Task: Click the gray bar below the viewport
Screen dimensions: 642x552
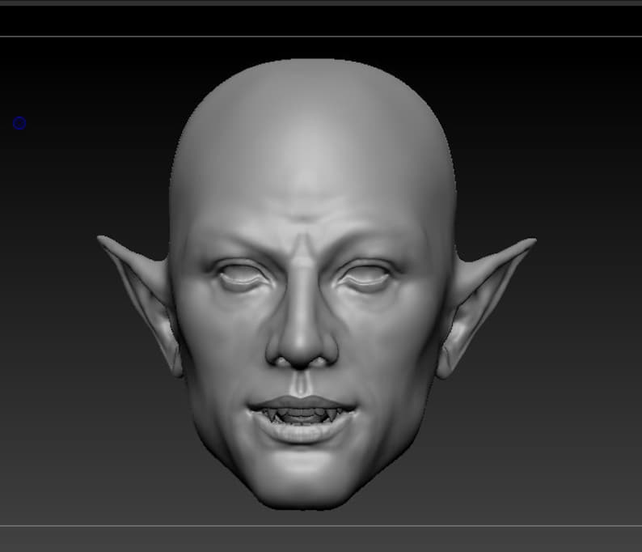Action: [x=321, y=539]
